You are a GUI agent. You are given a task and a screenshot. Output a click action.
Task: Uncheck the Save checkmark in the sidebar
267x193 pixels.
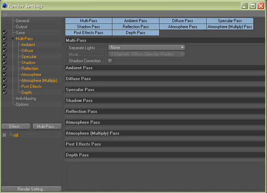(x=4, y=33)
